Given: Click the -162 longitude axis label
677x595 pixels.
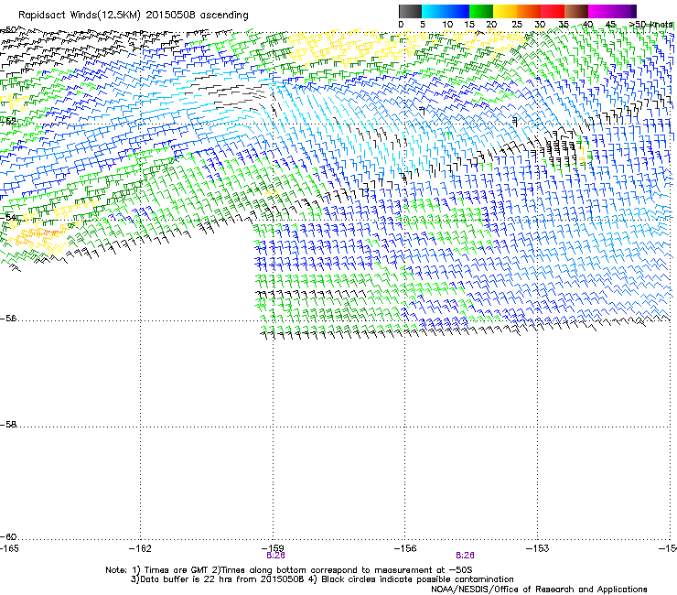Looking at the screenshot, I should point(140,548).
